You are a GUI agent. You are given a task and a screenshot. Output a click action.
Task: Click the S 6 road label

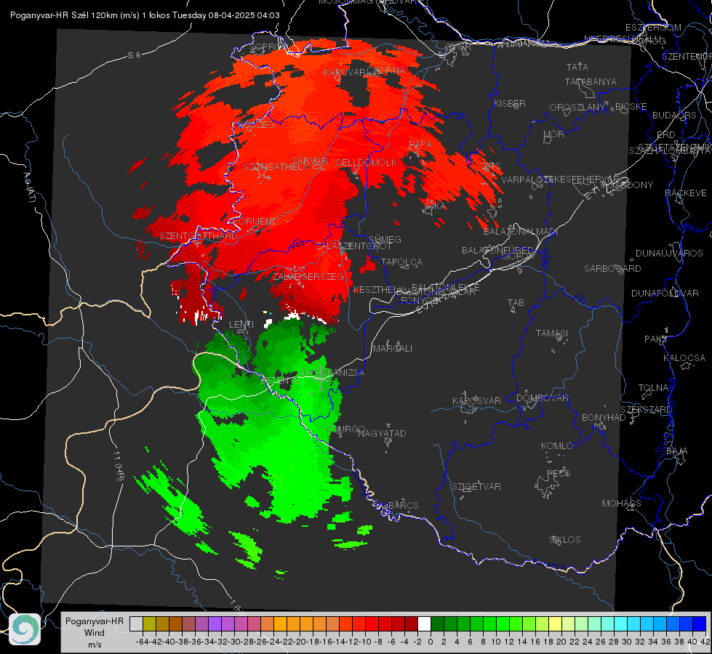pos(134,55)
